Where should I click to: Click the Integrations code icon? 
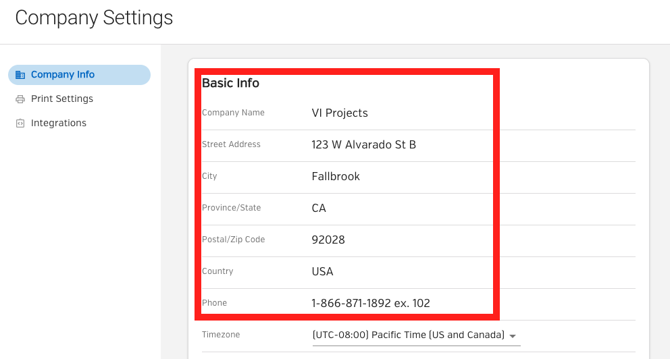20,123
